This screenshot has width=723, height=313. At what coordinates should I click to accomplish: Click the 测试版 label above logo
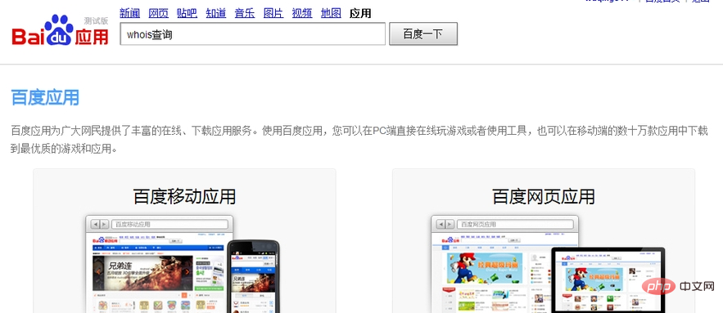point(96,20)
